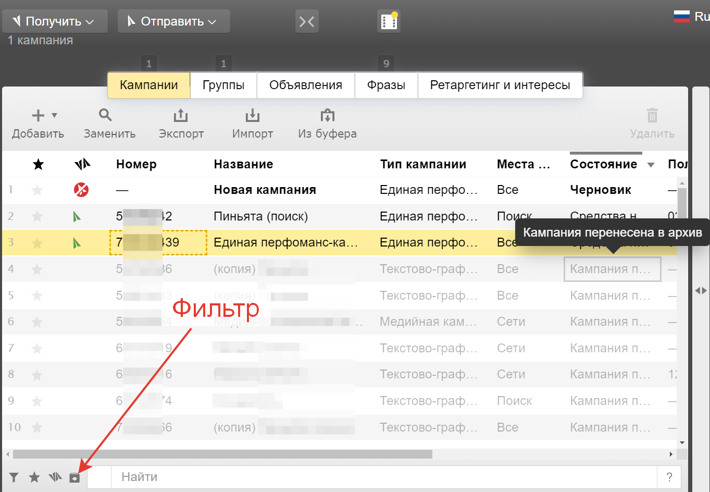Click the Import (Импорт) icon
This screenshot has height=492, width=710.
(x=252, y=115)
